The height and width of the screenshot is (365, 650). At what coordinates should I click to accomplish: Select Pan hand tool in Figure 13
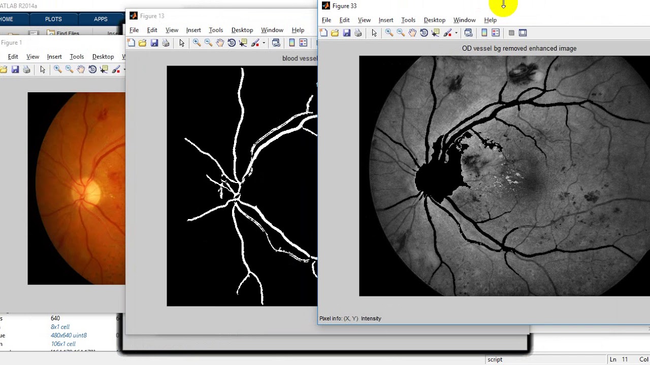tap(220, 43)
